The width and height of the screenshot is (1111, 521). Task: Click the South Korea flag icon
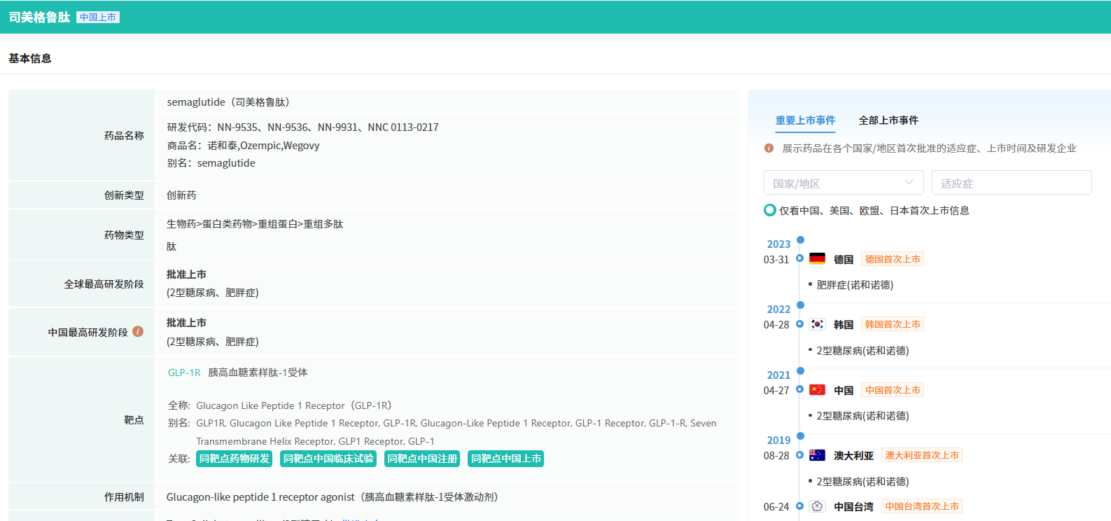[817, 324]
